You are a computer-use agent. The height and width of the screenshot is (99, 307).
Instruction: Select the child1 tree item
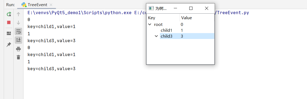(x=167, y=30)
